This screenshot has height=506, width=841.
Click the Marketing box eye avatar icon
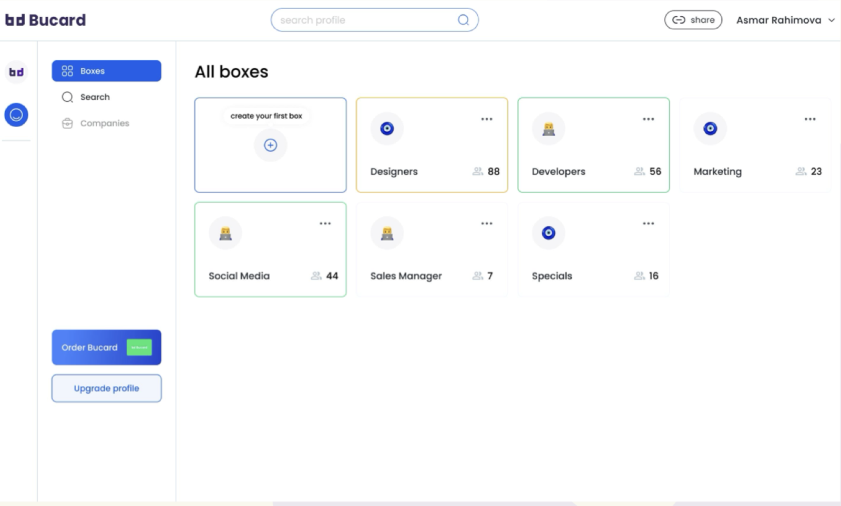[x=710, y=128]
